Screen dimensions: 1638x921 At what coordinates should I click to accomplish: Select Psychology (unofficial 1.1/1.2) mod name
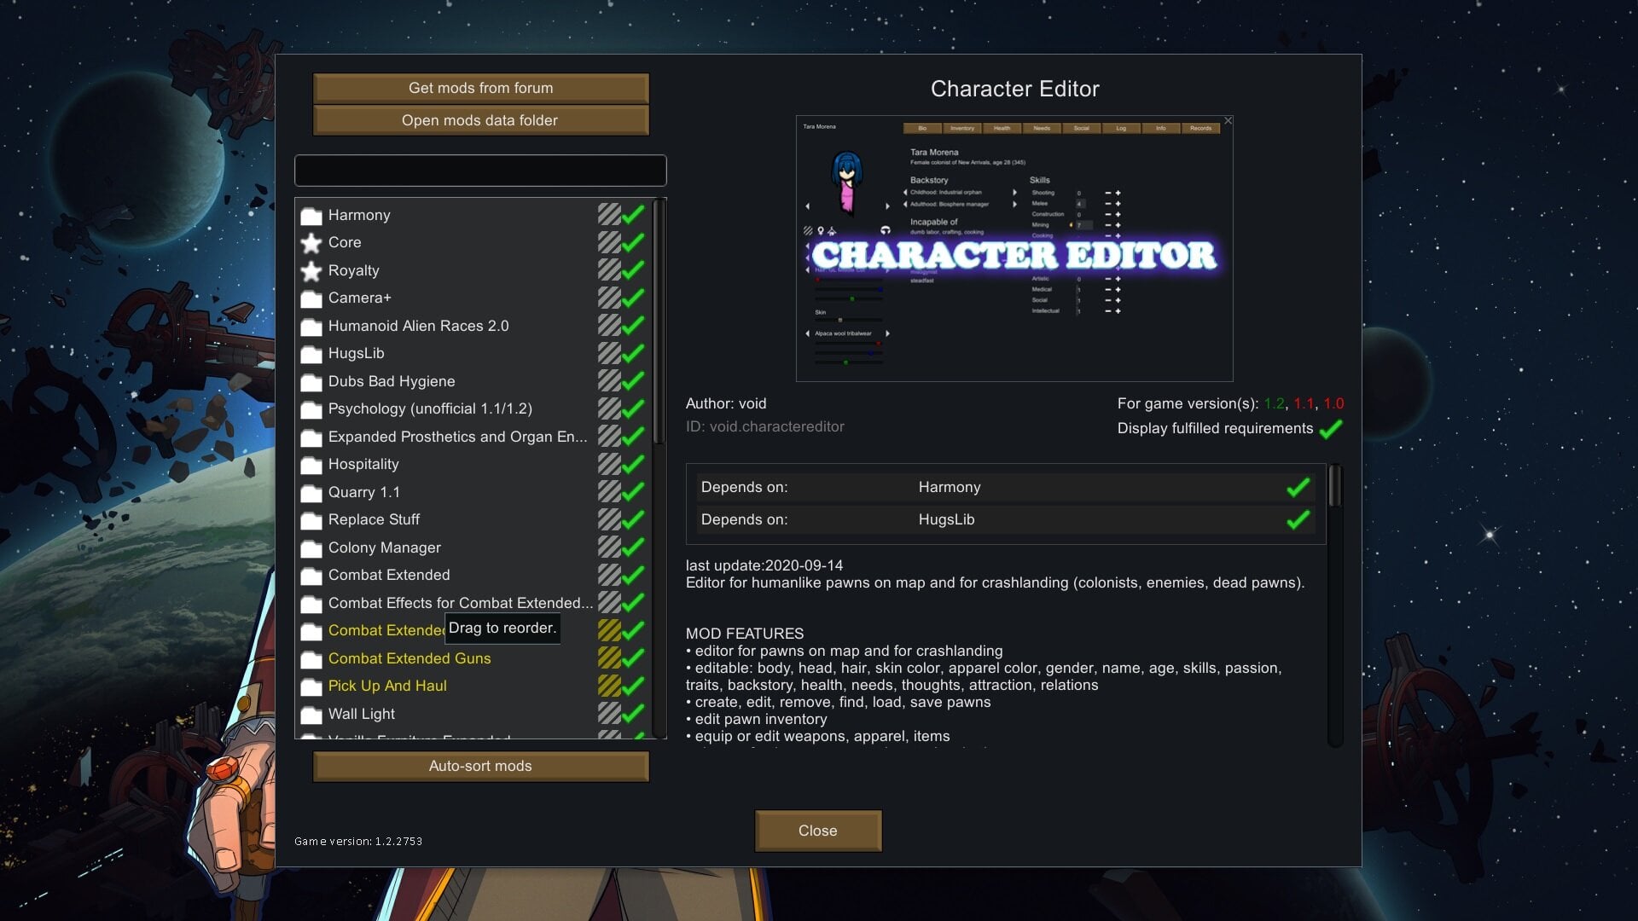tap(430, 408)
